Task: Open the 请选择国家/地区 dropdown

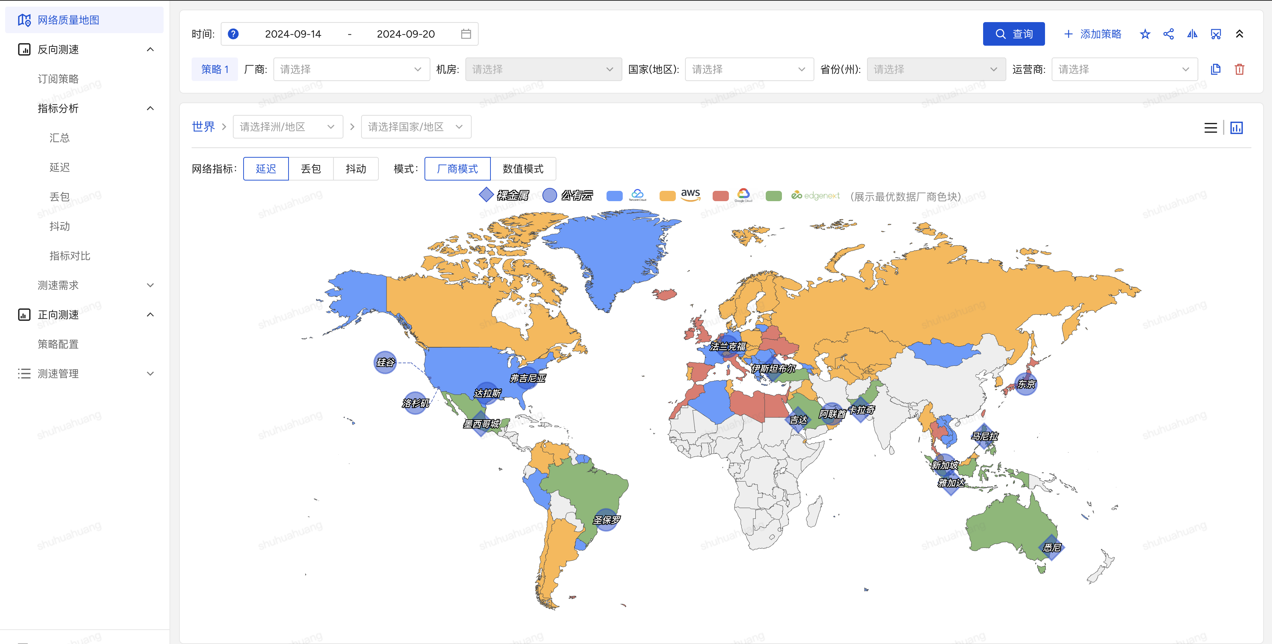Action: 416,127
